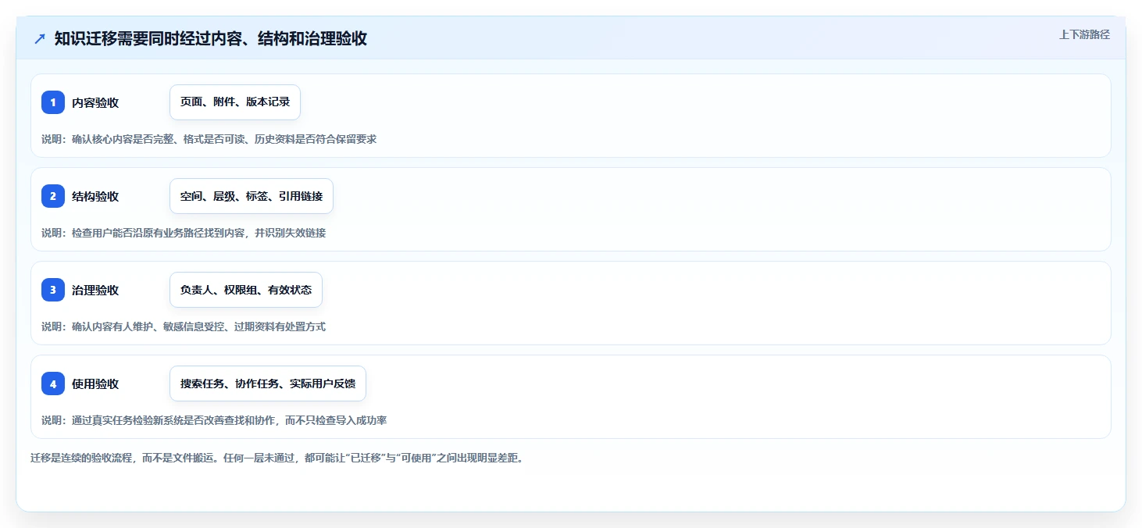1142x528 pixels.
Task: Click the 内容验收 step title
Action: click(95, 102)
